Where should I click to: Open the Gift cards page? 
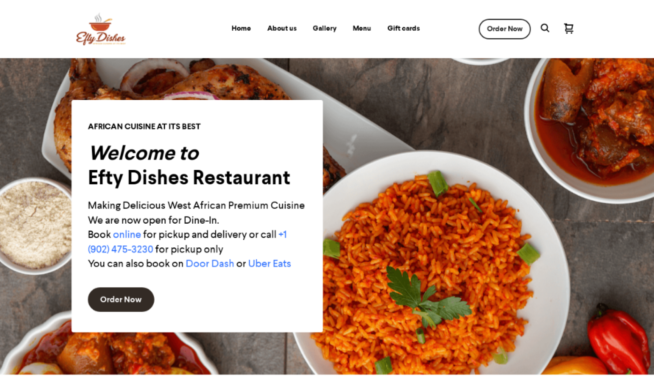tap(403, 28)
